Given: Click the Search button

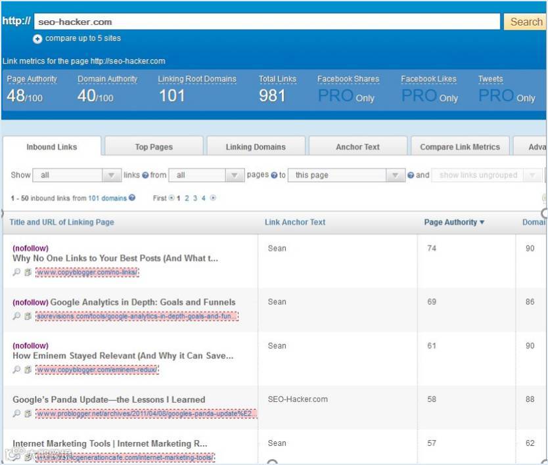Looking at the screenshot, I should (x=525, y=22).
